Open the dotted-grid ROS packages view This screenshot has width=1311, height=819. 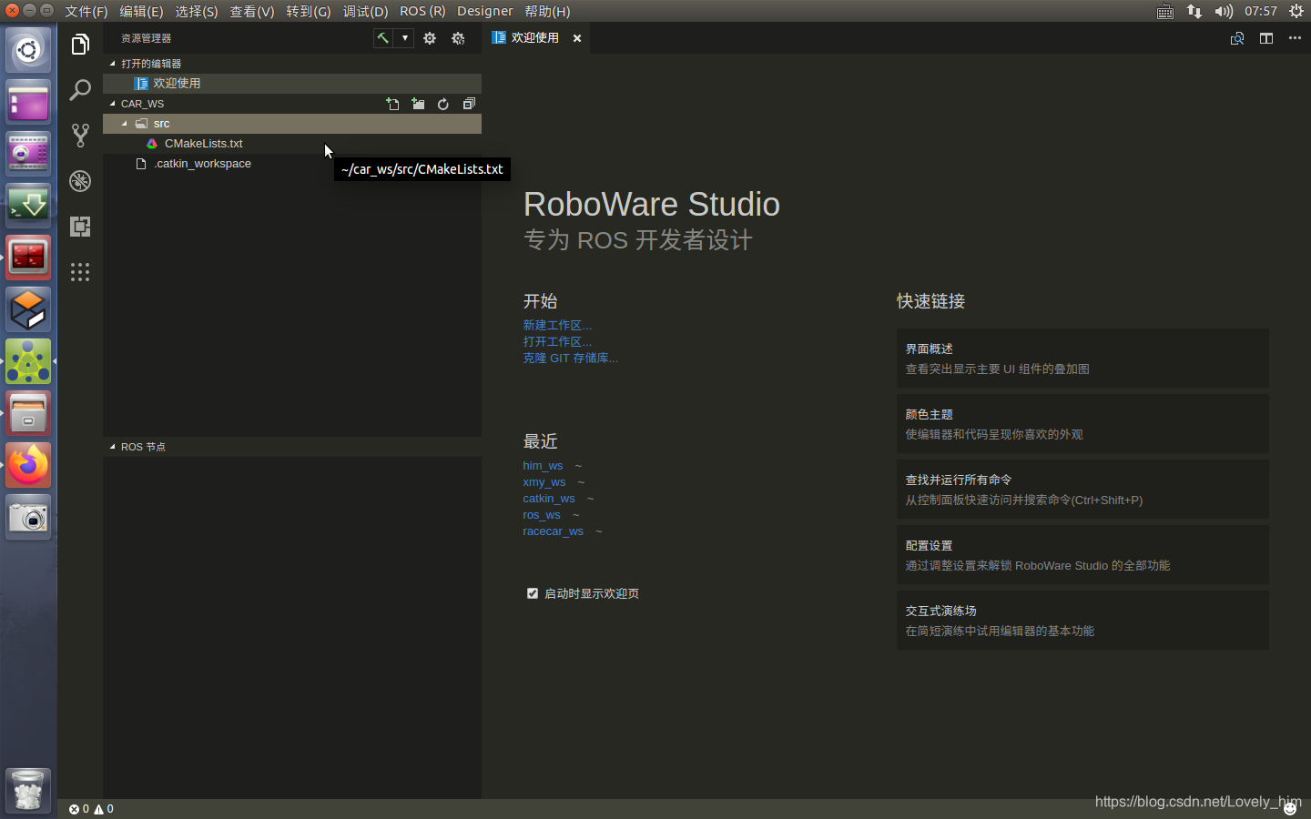[80, 272]
